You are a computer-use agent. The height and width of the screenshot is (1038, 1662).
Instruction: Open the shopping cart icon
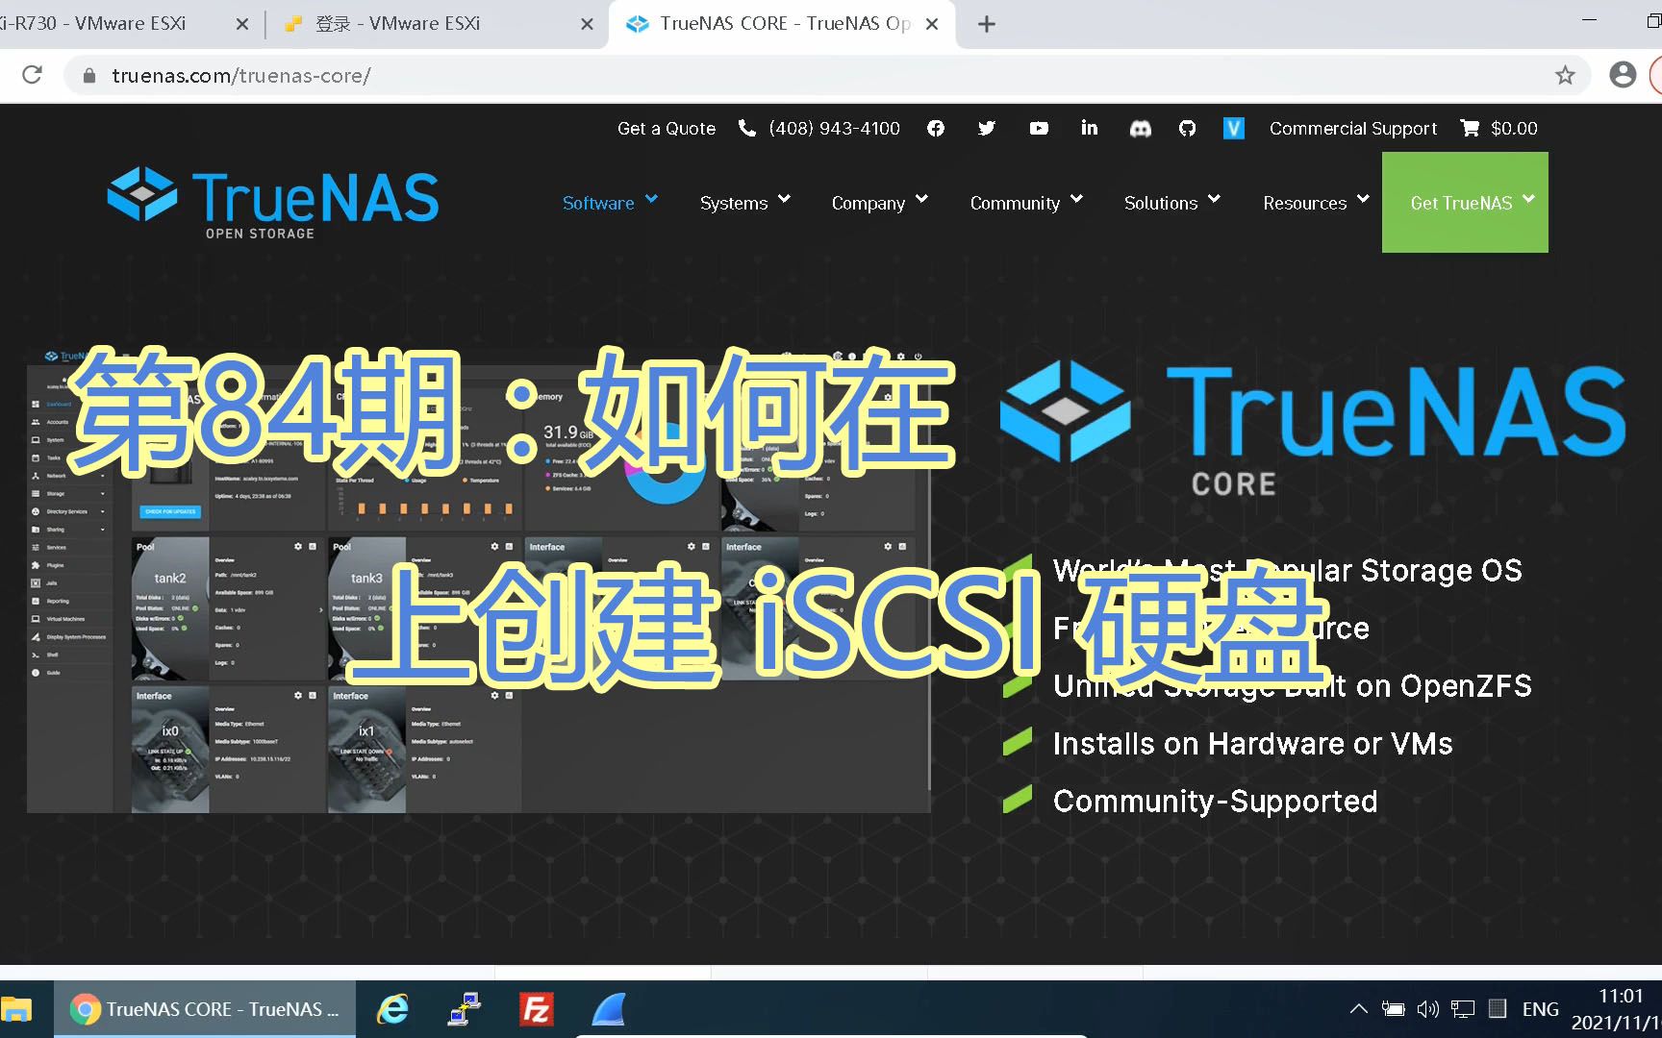[x=1471, y=128]
